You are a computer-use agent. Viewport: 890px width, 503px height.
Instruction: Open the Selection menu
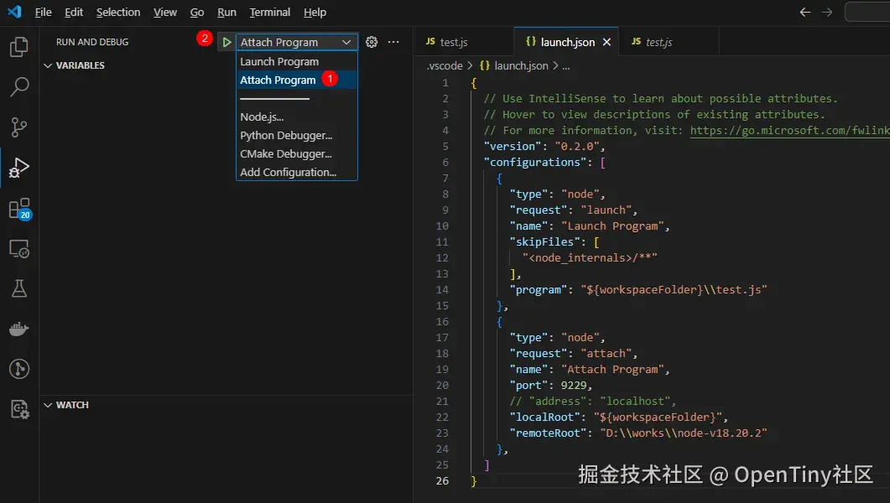118,12
